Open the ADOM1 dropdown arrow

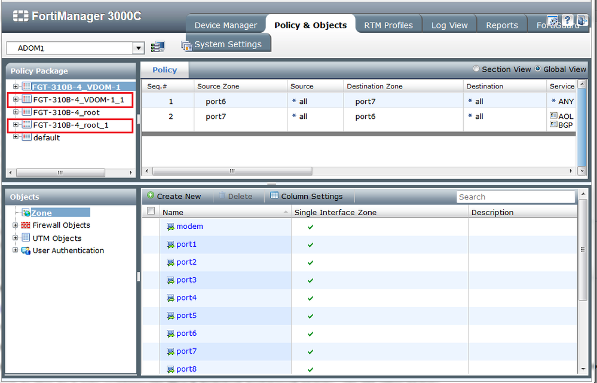tap(138, 48)
